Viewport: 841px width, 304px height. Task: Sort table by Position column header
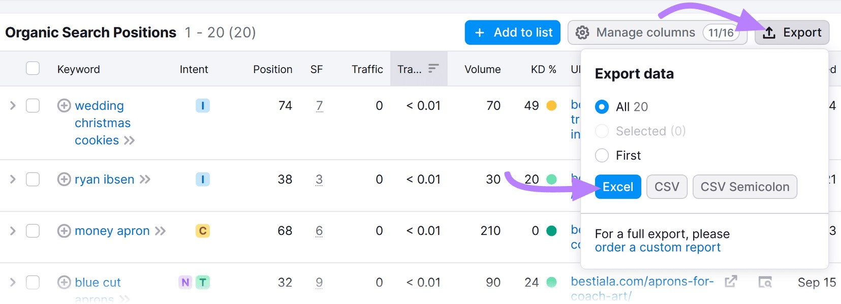[272, 69]
